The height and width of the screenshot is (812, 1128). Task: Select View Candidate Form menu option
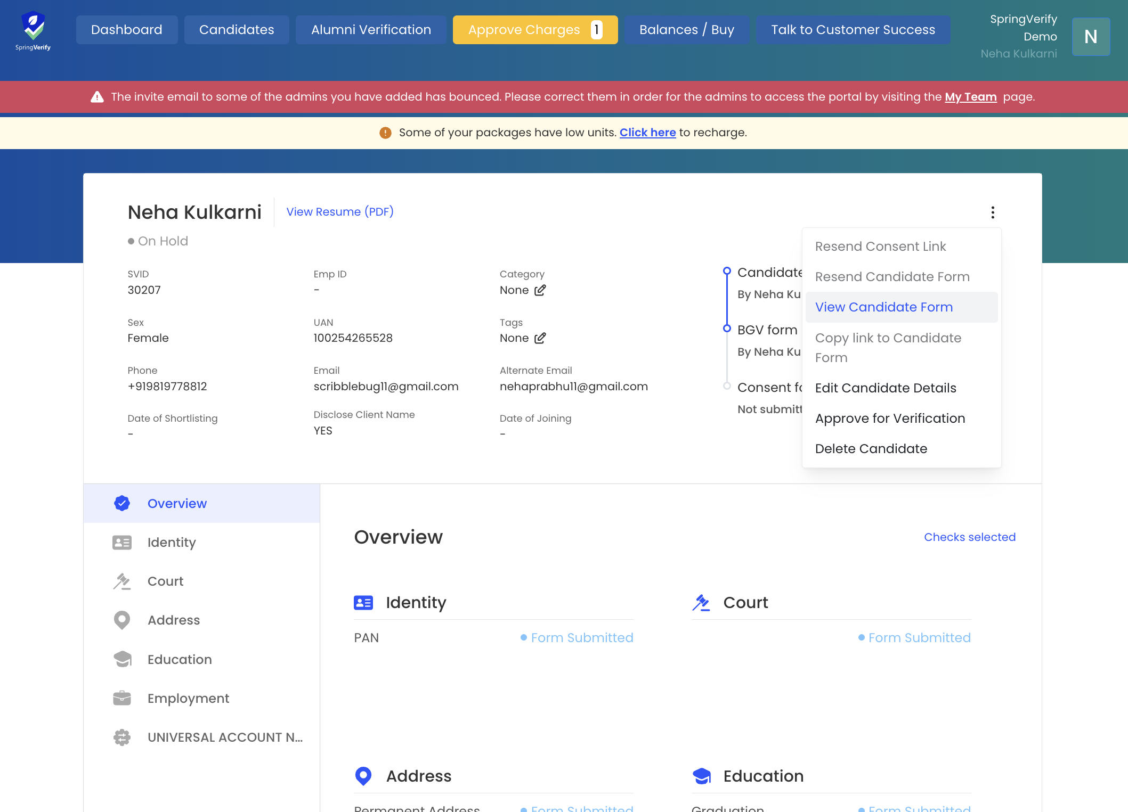pyautogui.click(x=883, y=307)
